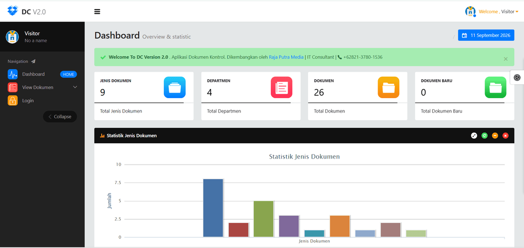Click the Jumlah axis label

[110, 201]
